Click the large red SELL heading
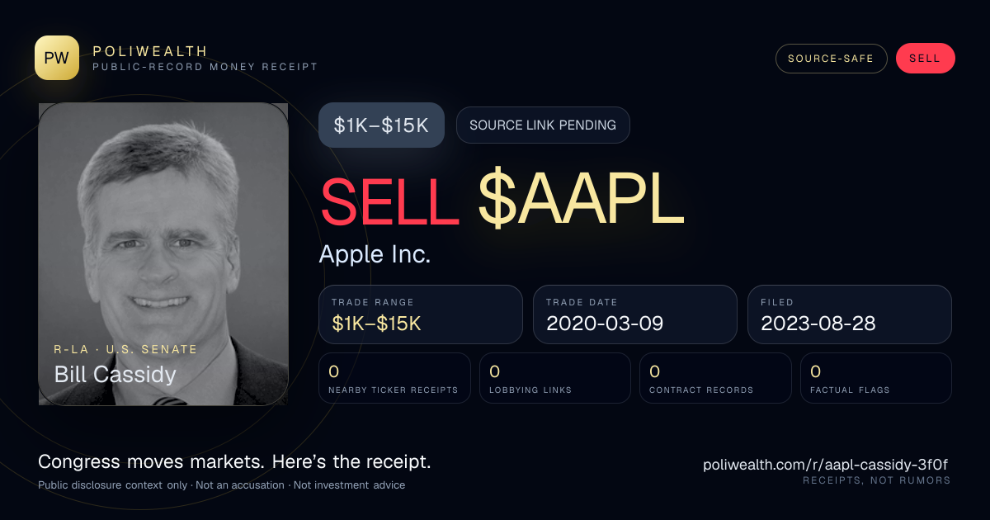 point(389,202)
